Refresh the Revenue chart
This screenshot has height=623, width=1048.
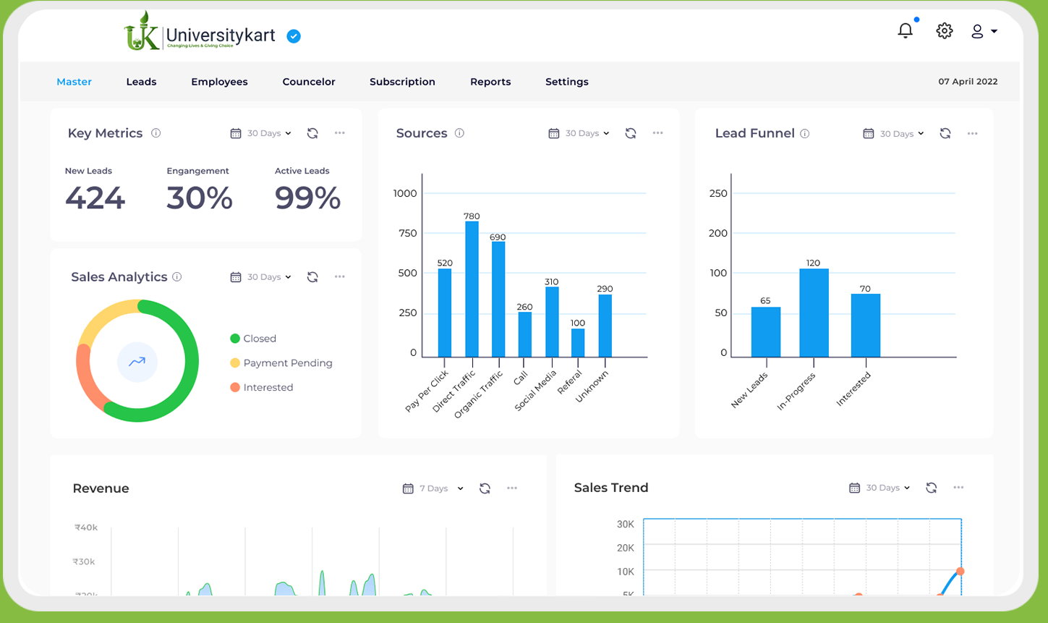pyautogui.click(x=485, y=488)
